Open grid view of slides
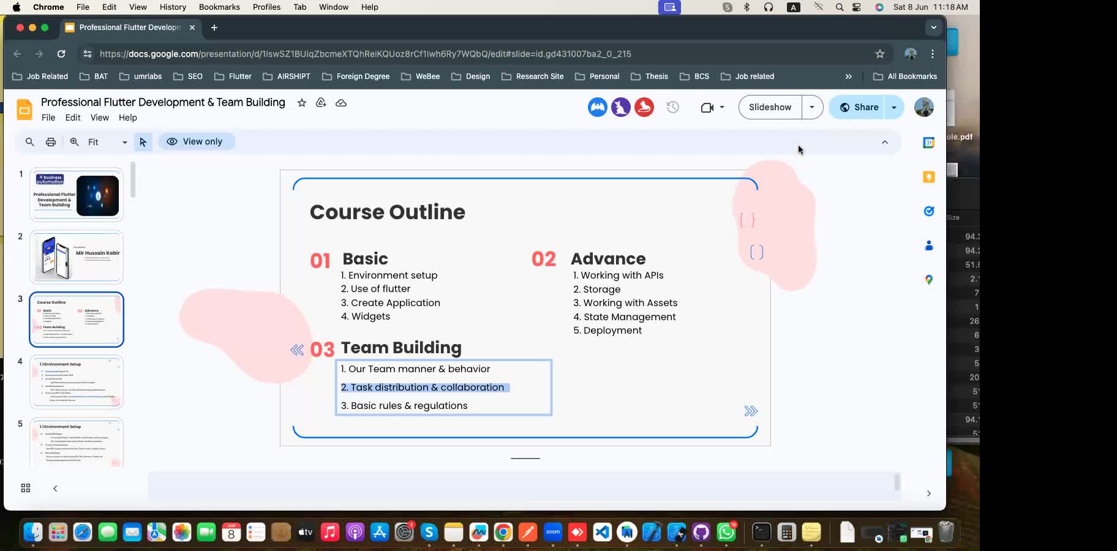The image size is (1117, 551). pyautogui.click(x=26, y=488)
